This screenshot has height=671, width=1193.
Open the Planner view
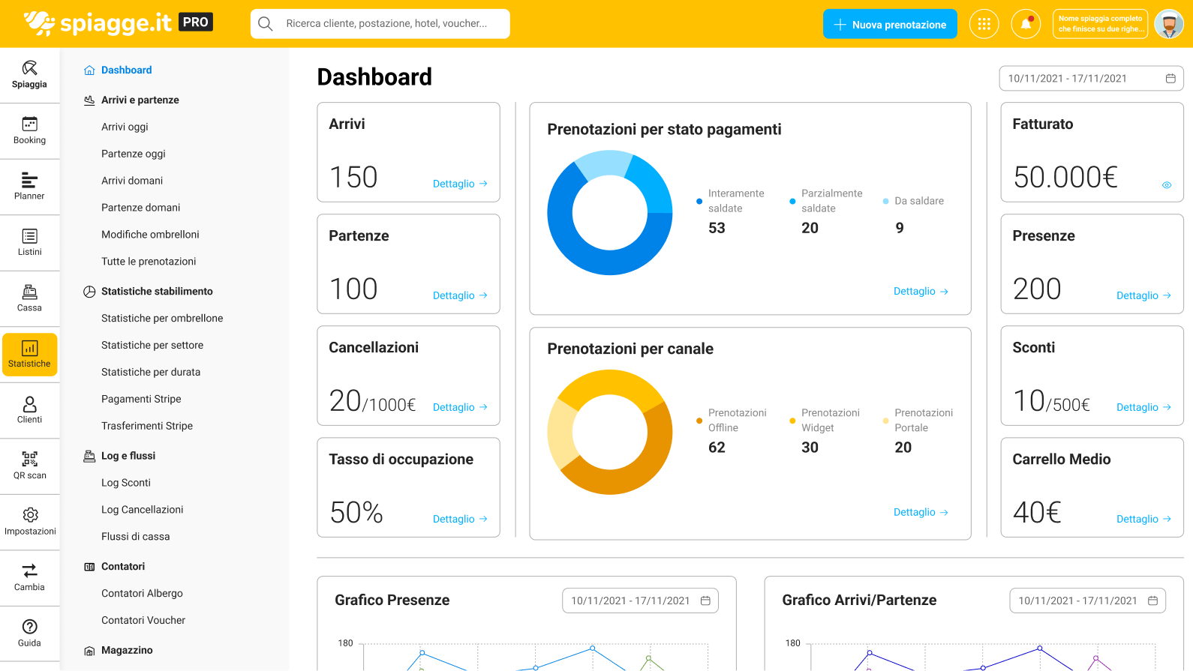click(29, 187)
